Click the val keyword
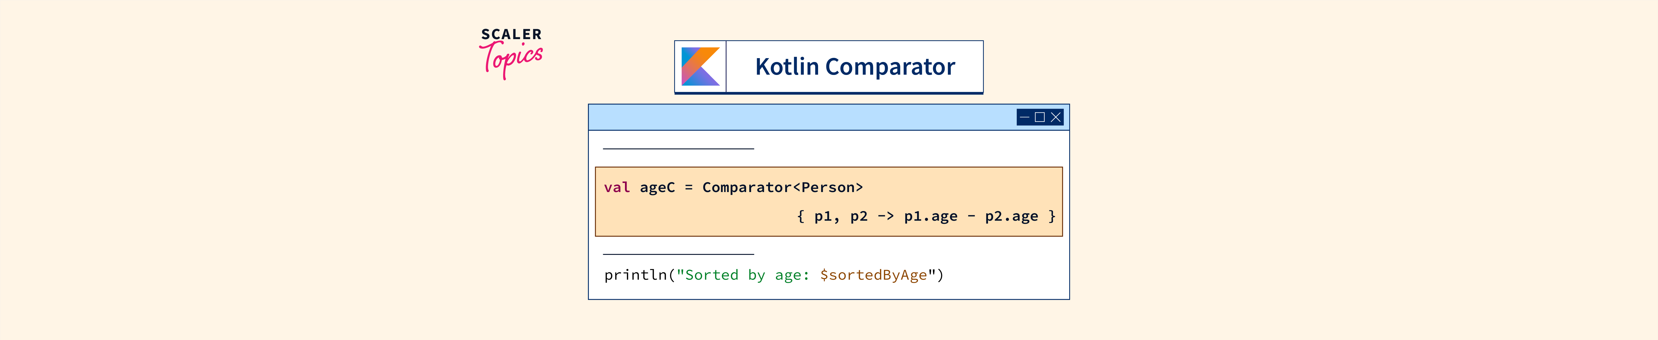This screenshot has width=1658, height=340. coord(617,187)
